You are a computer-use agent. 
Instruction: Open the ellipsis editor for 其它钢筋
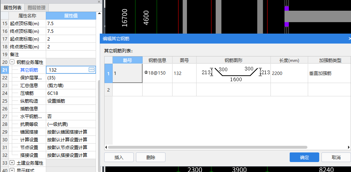[x=92, y=70]
